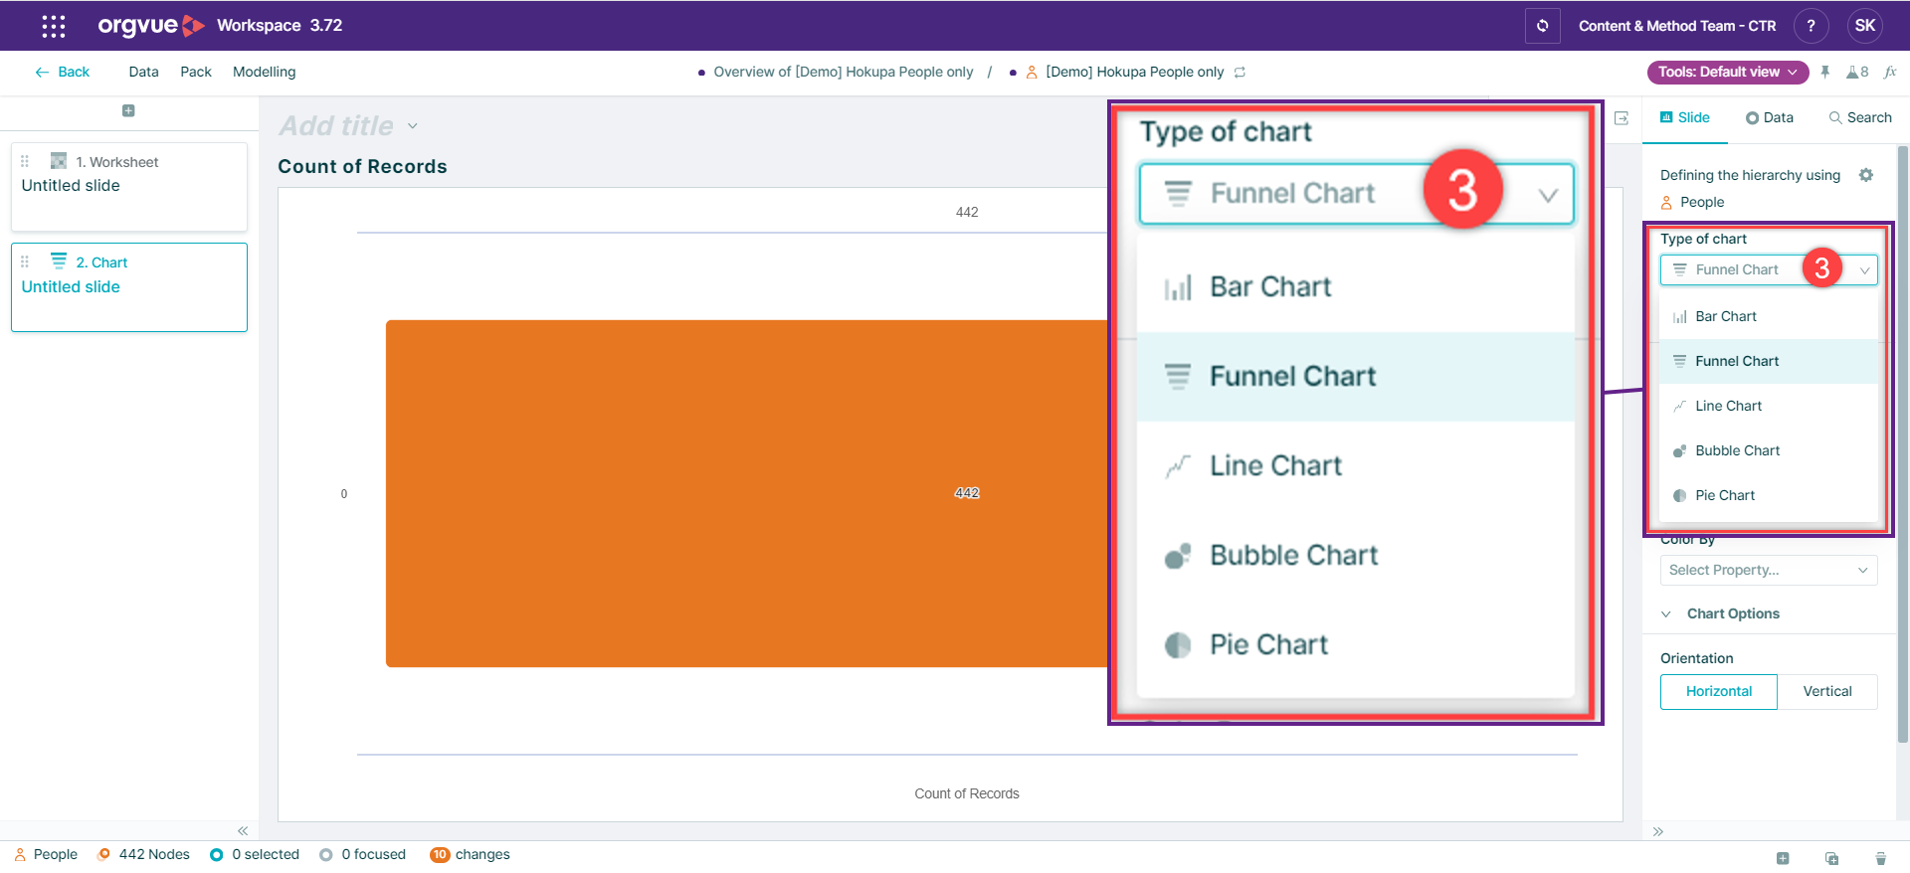Screen dimensions: 1910x873
Task: Choose Bubble Chart from chart type list
Action: click(x=1769, y=450)
